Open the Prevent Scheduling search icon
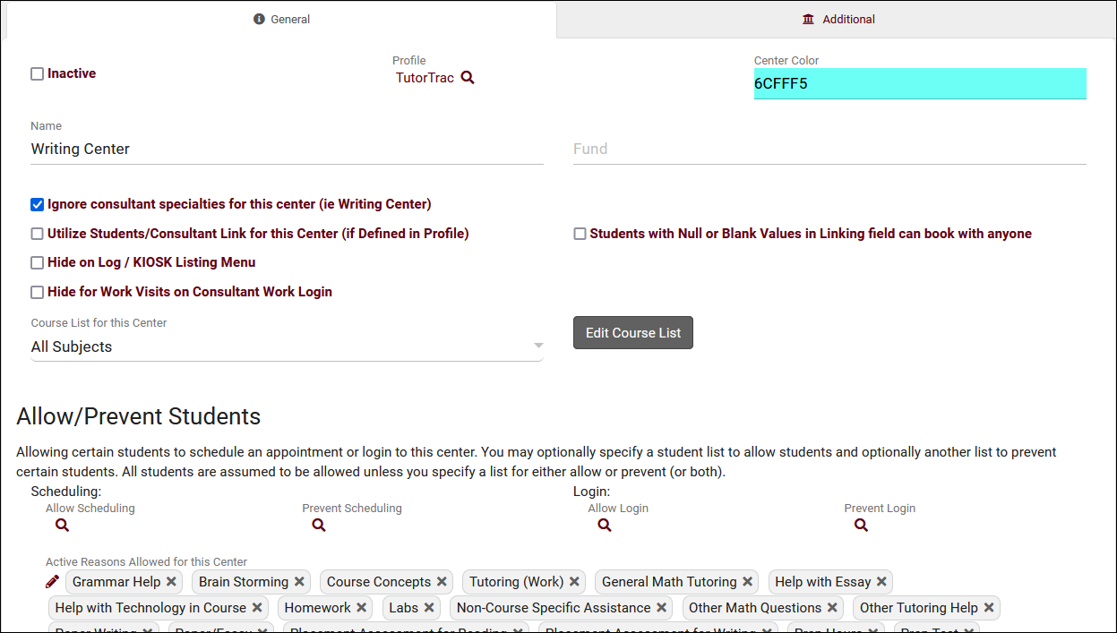Image resolution: width=1117 pixels, height=633 pixels. (x=319, y=526)
